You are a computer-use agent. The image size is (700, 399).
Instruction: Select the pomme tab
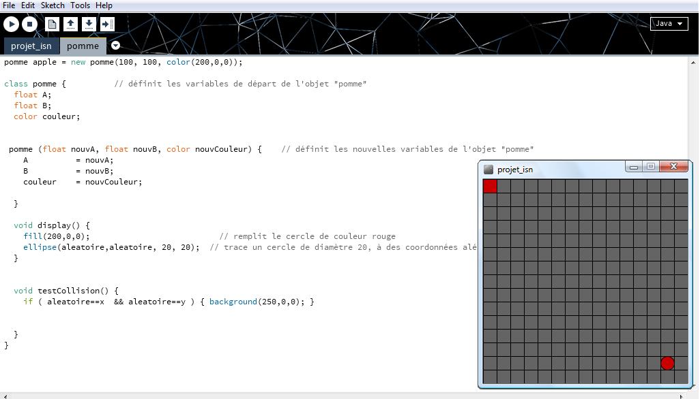coord(83,46)
